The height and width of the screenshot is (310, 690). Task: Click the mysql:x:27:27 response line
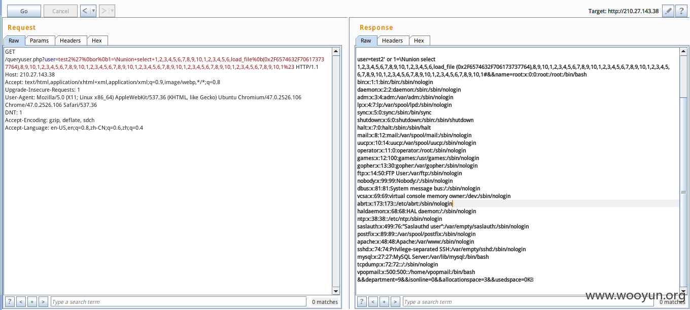point(423,257)
